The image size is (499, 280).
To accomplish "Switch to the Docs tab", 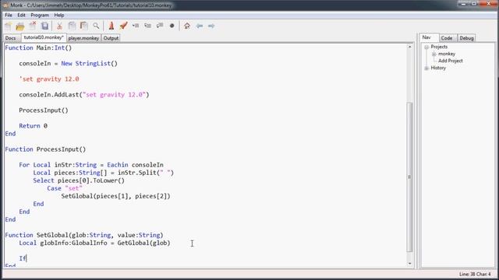I will (x=10, y=38).
